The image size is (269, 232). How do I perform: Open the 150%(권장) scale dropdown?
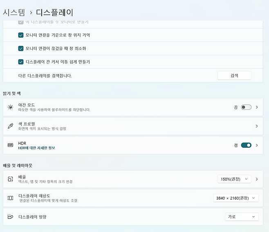point(234,179)
